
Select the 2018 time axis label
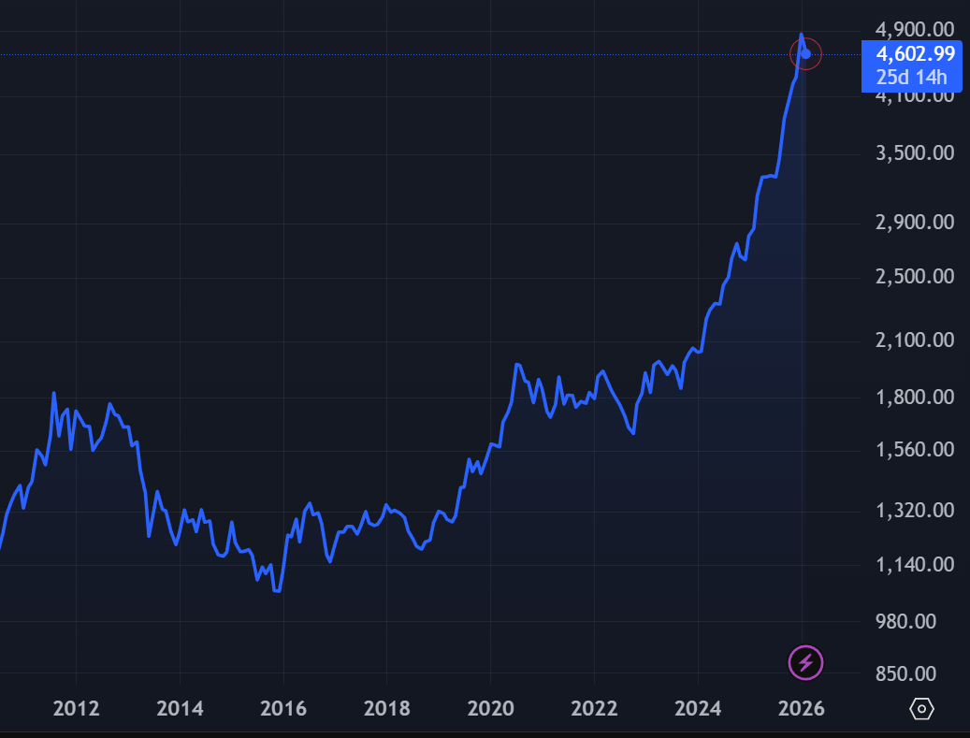coord(386,709)
